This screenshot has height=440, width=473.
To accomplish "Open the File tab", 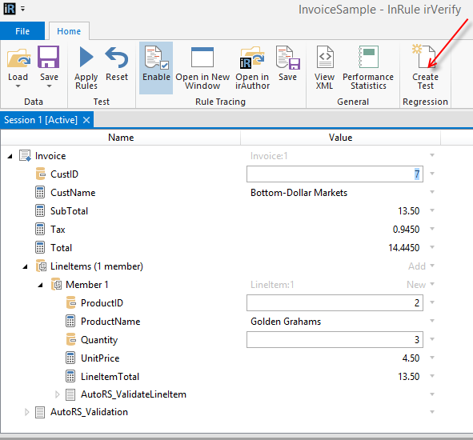I will click(22, 31).
